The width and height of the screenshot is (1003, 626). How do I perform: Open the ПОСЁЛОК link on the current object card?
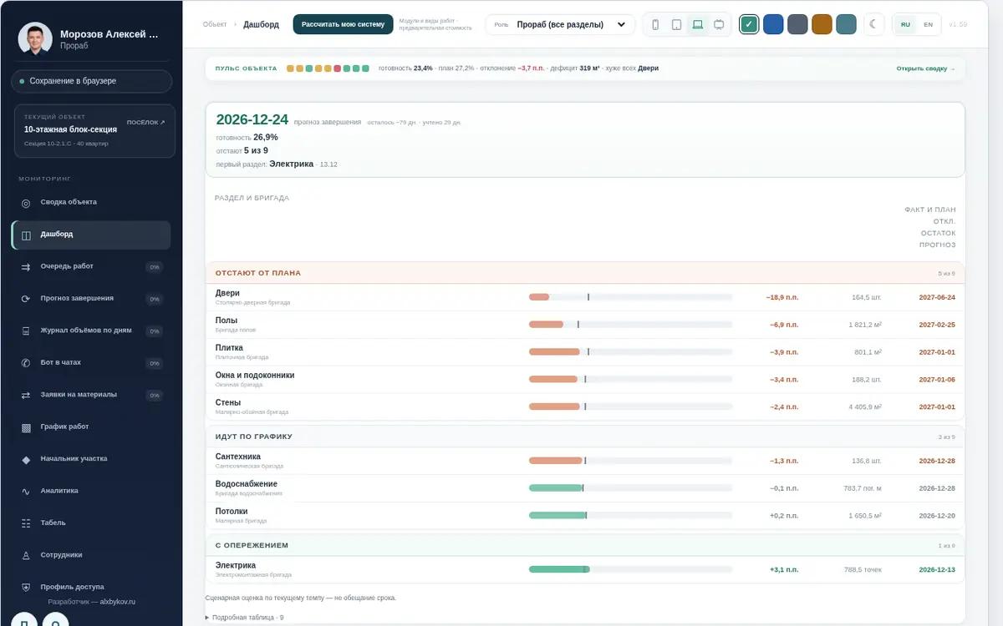point(145,123)
